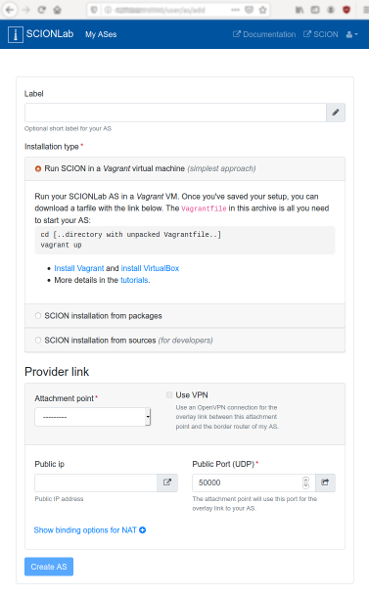Click the bookmark star icon in address bar

262,10
